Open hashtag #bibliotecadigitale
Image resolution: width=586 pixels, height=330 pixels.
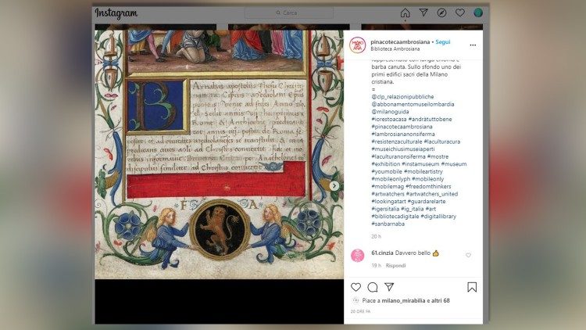395,217
